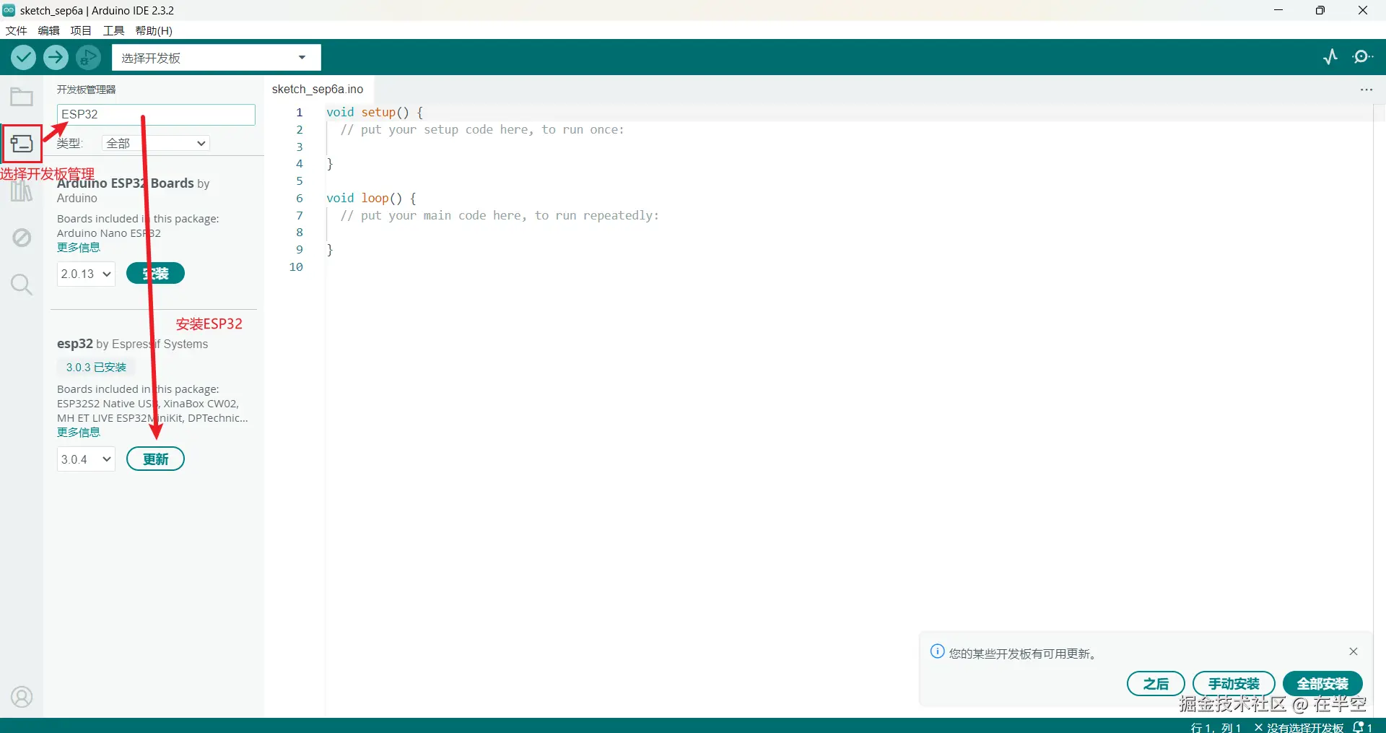Click 更多信息 link under esp32 by Espressif
The height and width of the screenshot is (733, 1386).
79,432
